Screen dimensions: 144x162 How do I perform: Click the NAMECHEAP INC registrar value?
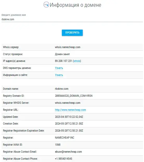(x=64, y=138)
